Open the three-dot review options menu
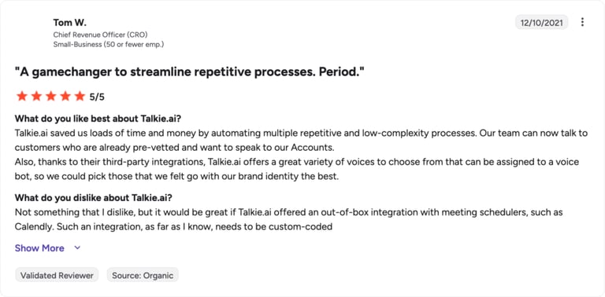The height and width of the screenshot is (297, 605). point(582,22)
